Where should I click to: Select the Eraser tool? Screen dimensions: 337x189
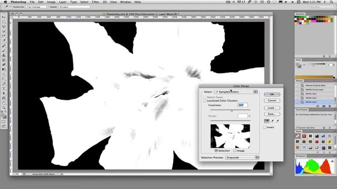coord(4,65)
